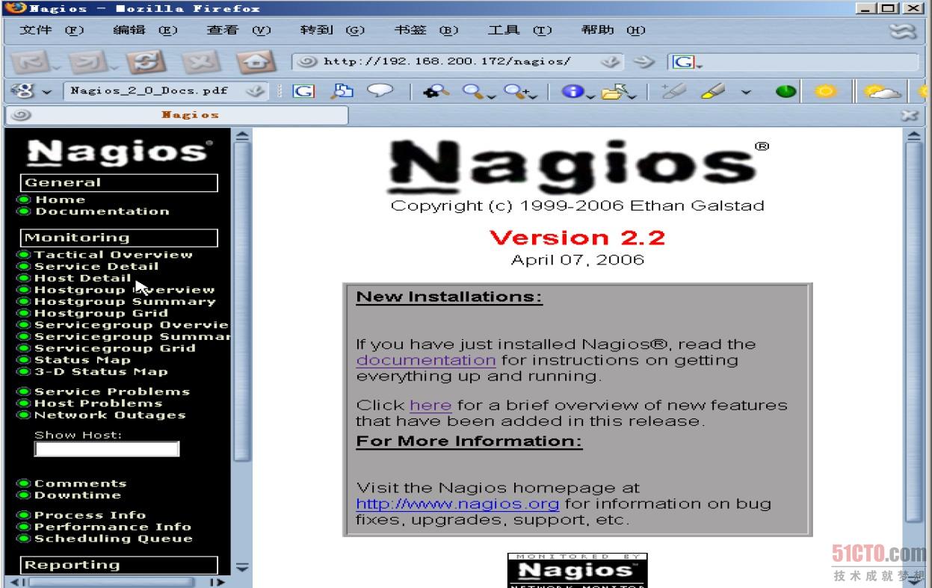This screenshot has height=588, width=932.
Task: Follow the 'here' new features link
Action: click(430, 406)
